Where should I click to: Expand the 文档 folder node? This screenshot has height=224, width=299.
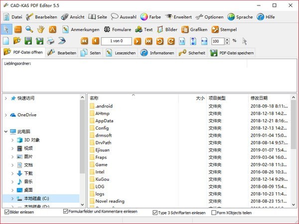12,165
